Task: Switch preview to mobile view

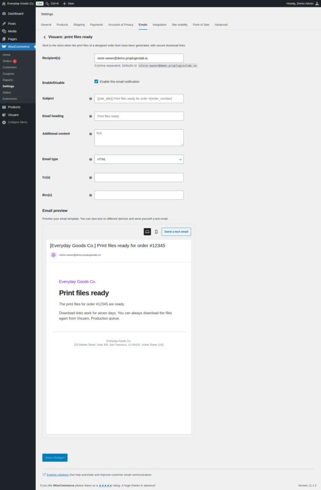Action: click(156, 232)
